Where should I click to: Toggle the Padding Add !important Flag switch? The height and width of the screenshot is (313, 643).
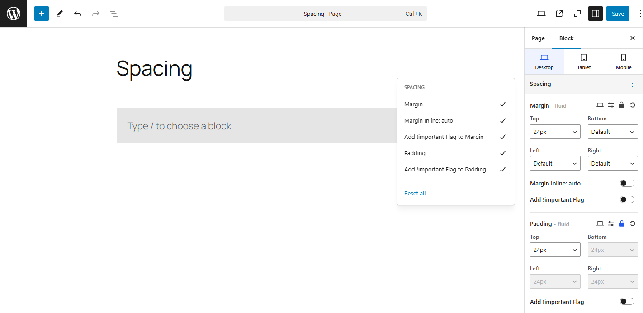pyautogui.click(x=627, y=302)
